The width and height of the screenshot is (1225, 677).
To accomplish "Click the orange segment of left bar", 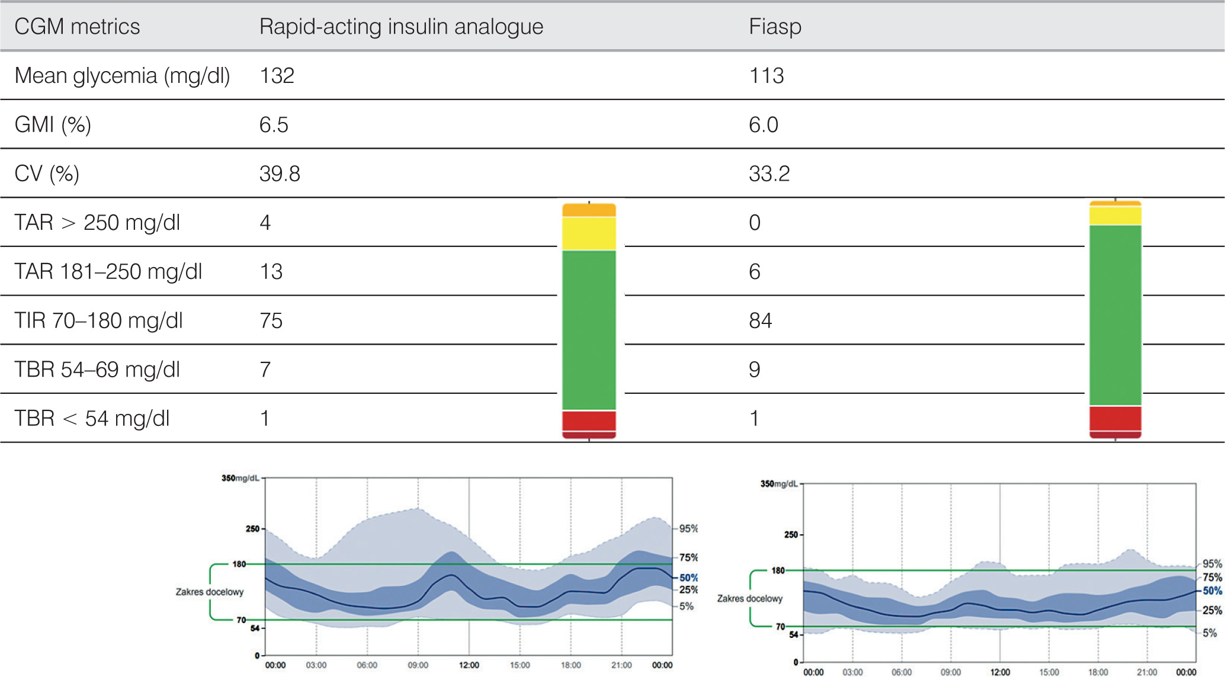I will pos(589,210).
